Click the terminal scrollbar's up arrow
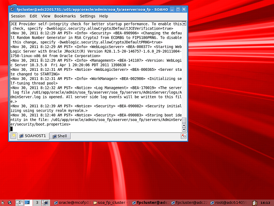Screen dimensions: 274x206 point(185,24)
